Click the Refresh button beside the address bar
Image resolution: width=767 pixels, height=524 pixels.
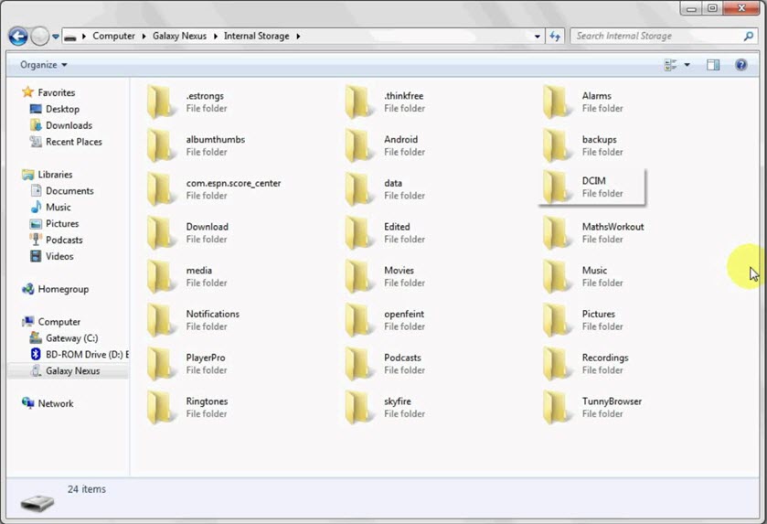point(555,37)
